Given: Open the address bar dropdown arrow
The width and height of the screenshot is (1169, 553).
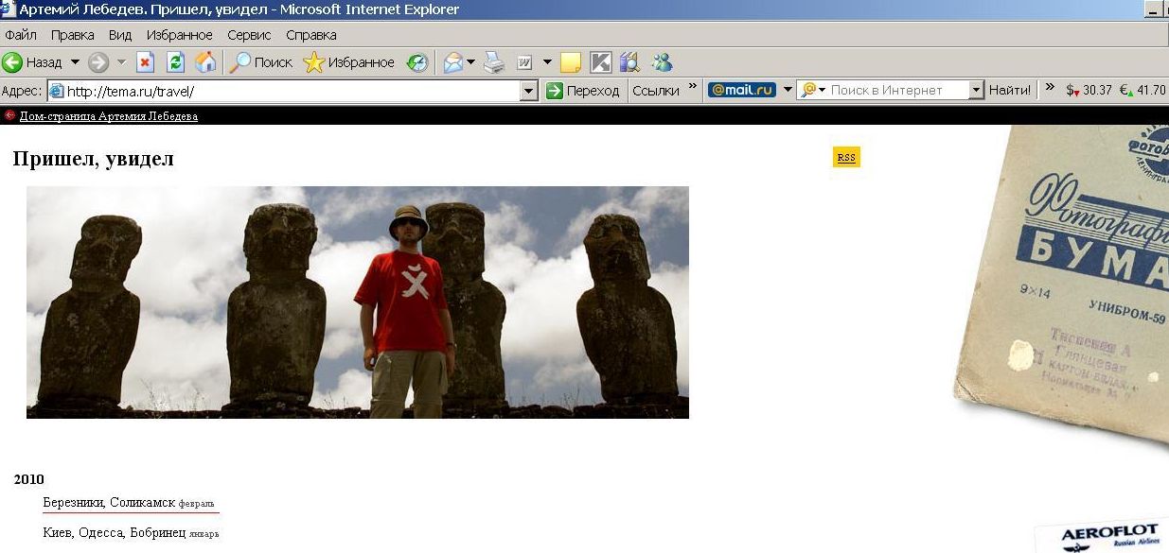Looking at the screenshot, I should tap(529, 91).
